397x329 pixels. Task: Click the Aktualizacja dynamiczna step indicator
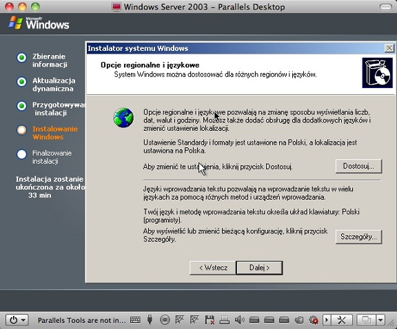click(x=21, y=82)
